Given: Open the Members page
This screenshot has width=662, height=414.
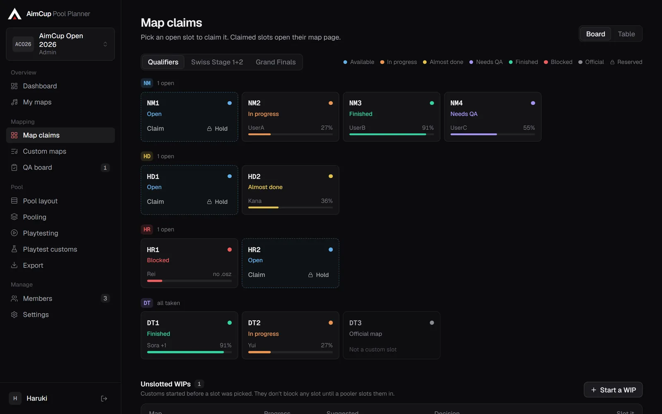Looking at the screenshot, I should point(60,298).
